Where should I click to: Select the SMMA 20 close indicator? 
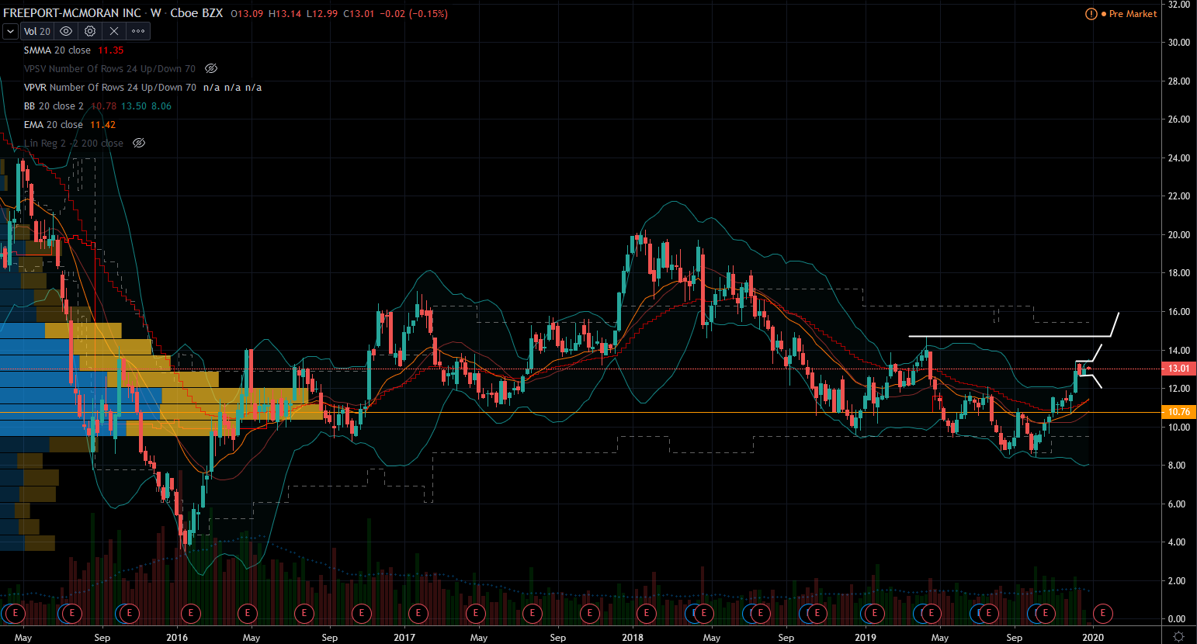(57, 50)
